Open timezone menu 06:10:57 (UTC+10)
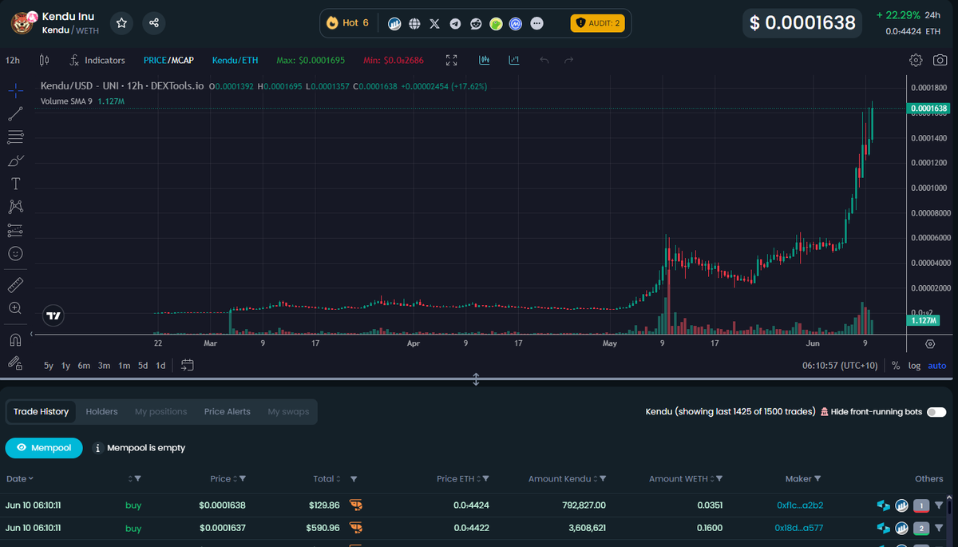The height and width of the screenshot is (547, 958). click(x=841, y=366)
